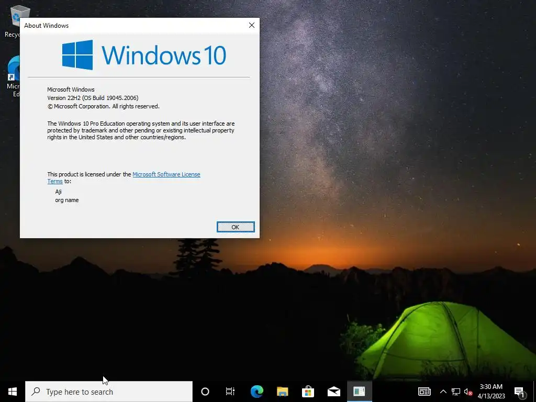Launch Microsoft Edge from the taskbar

tap(256, 392)
